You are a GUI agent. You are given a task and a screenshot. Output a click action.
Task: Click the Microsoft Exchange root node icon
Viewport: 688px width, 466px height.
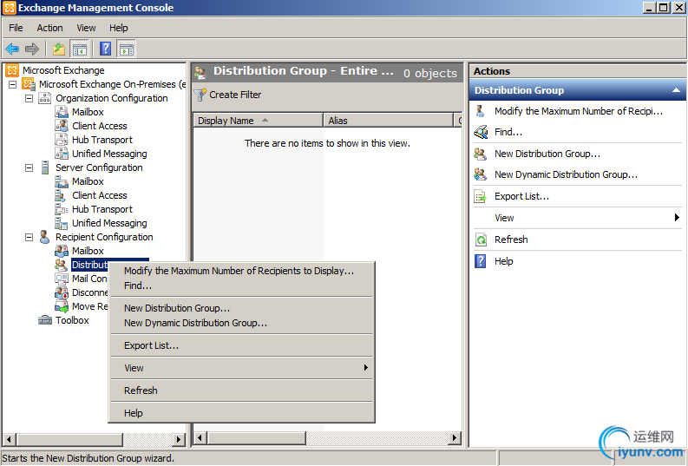(x=12, y=70)
